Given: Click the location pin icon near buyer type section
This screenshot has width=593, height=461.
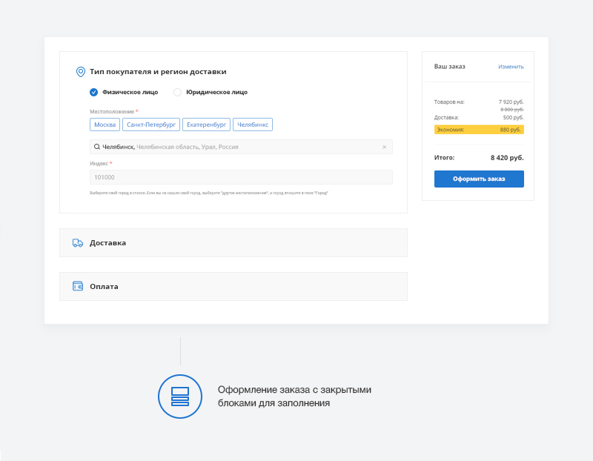Looking at the screenshot, I should pos(79,72).
